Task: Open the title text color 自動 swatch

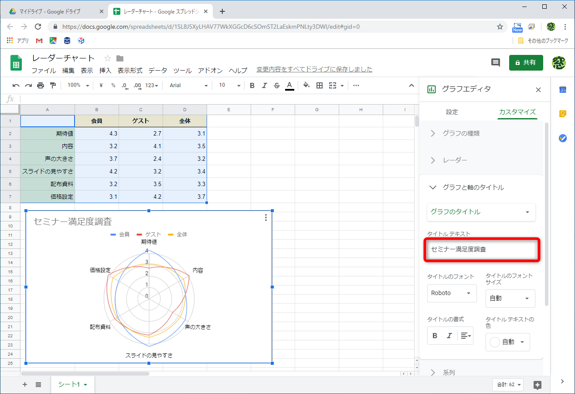Action: coord(508,342)
